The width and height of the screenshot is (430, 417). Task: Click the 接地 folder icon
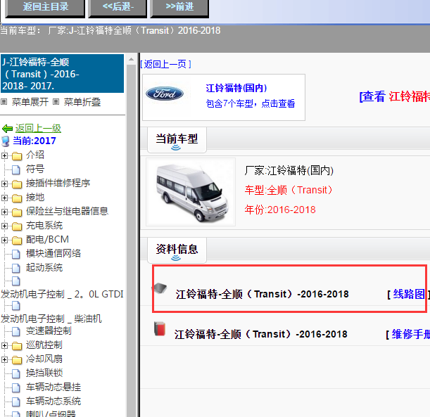point(17,198)
